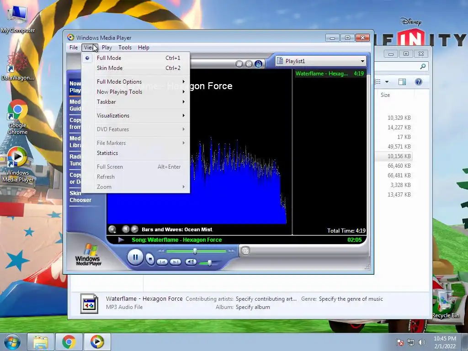468x351 pixels.
Task: Choose Skin Mode from View menu
Action: 135,68
